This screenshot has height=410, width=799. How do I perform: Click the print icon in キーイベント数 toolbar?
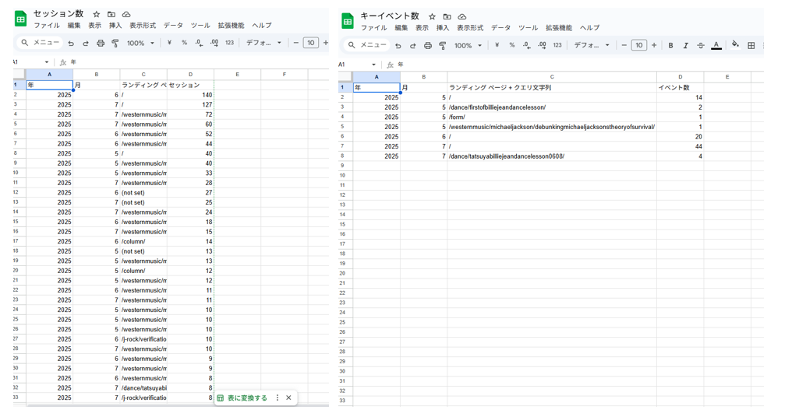point(428,46)
